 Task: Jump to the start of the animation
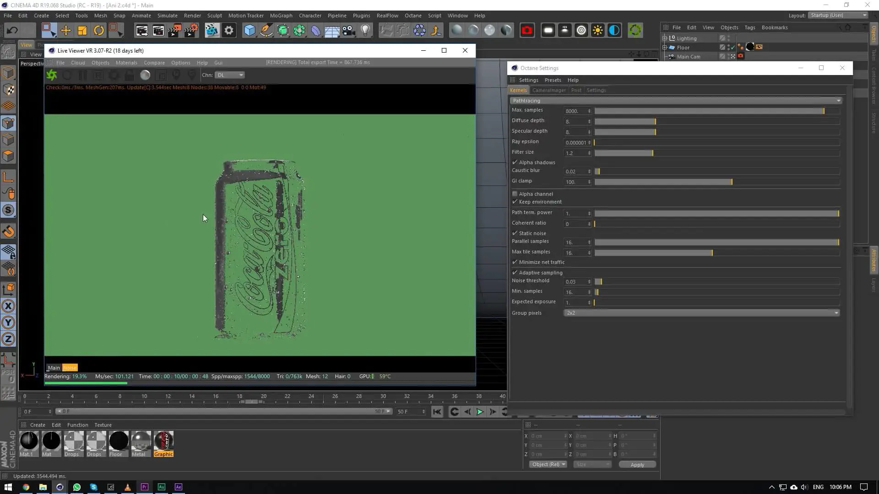click(437, 412)
